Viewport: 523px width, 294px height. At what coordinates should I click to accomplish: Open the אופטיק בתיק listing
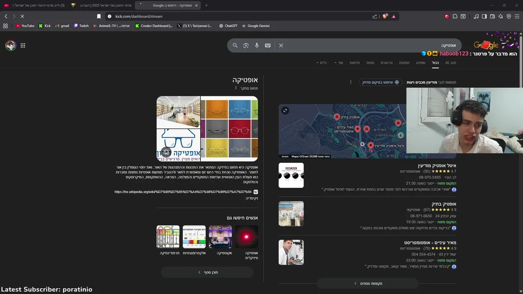click(444, 204)
